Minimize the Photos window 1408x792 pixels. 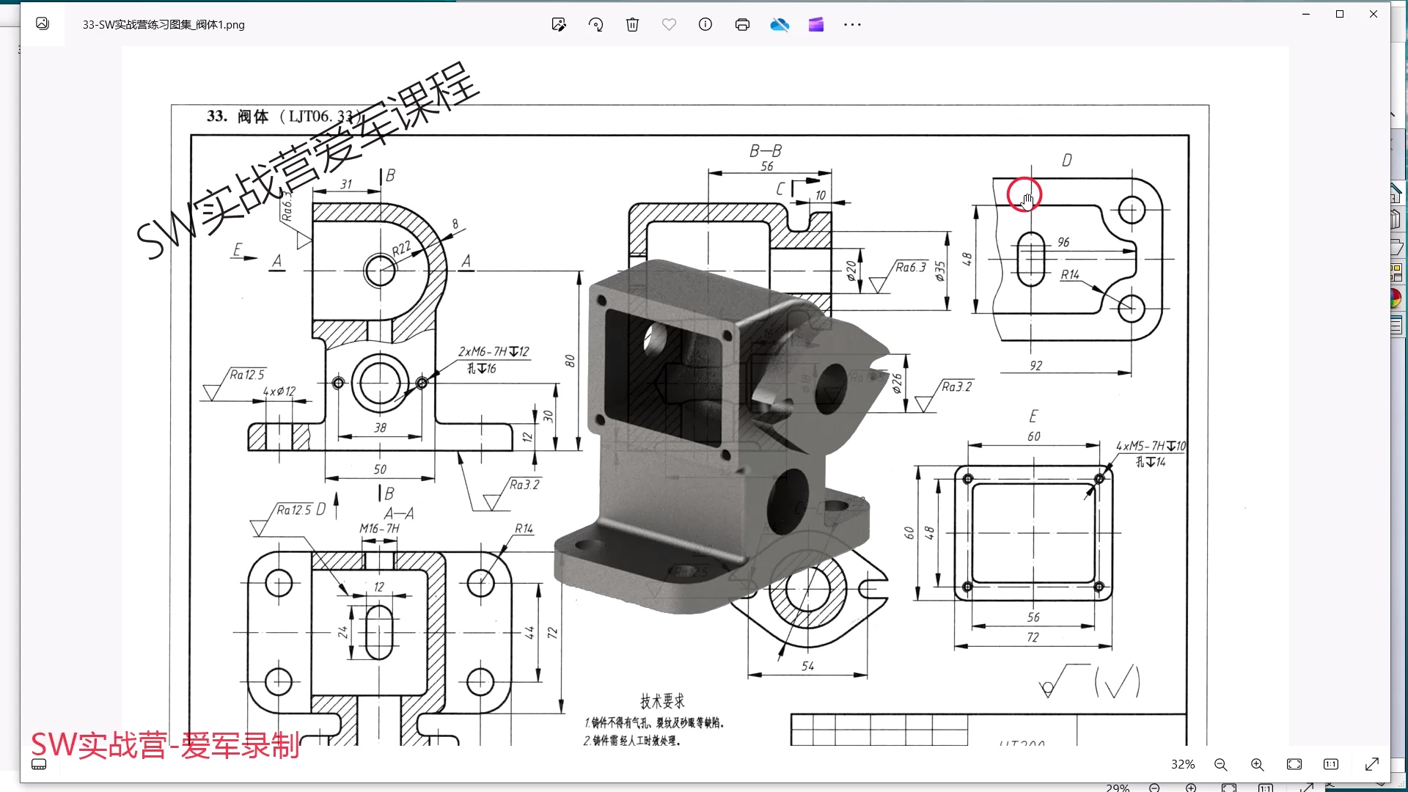(1306, 14)
